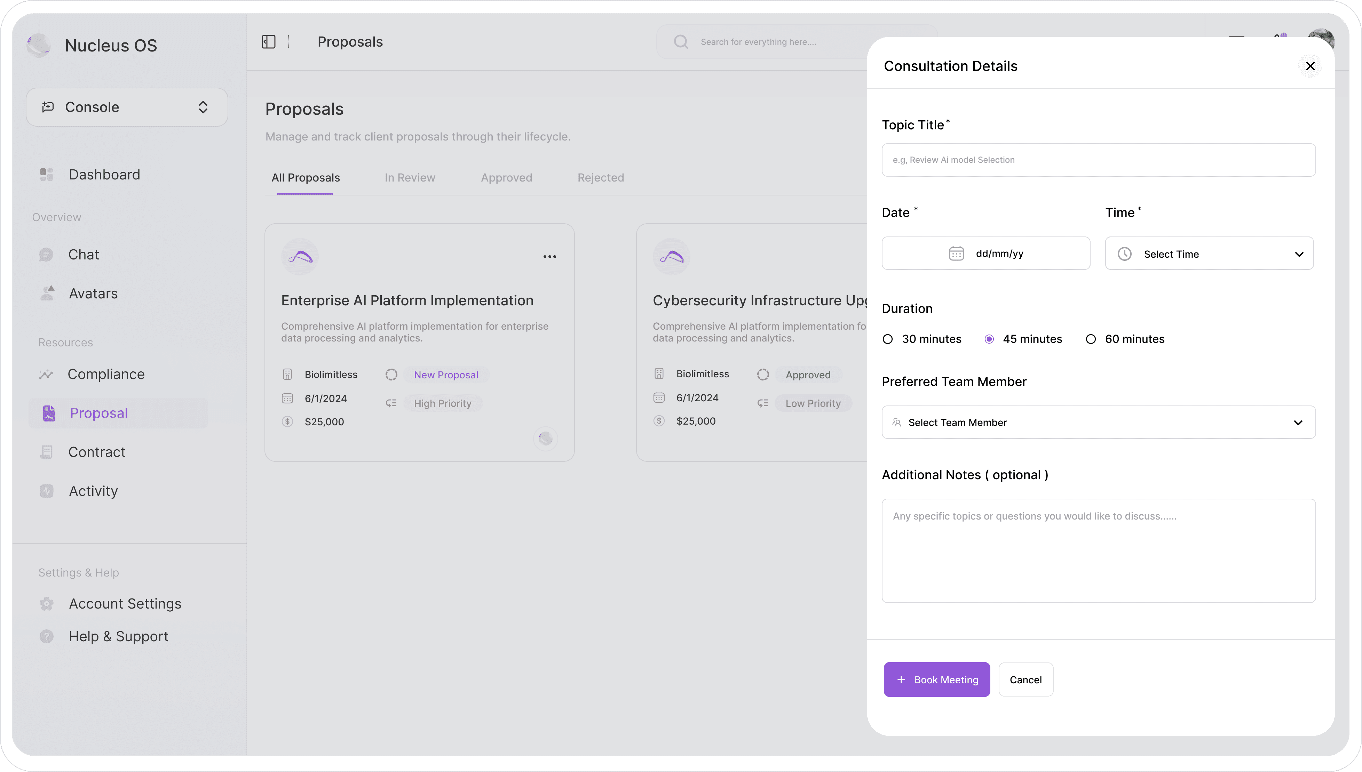Click the Avatars icon in sidebar
The height and width of the screenshot is (772, 1362).
tap(48, 293)
